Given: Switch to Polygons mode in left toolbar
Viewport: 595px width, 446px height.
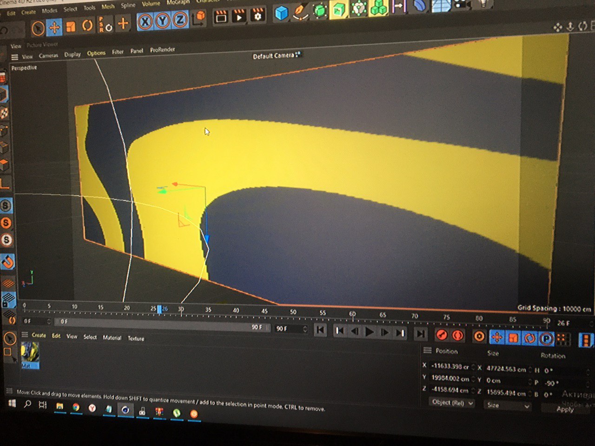Looking at the screenshot, I should coord(4,164).
